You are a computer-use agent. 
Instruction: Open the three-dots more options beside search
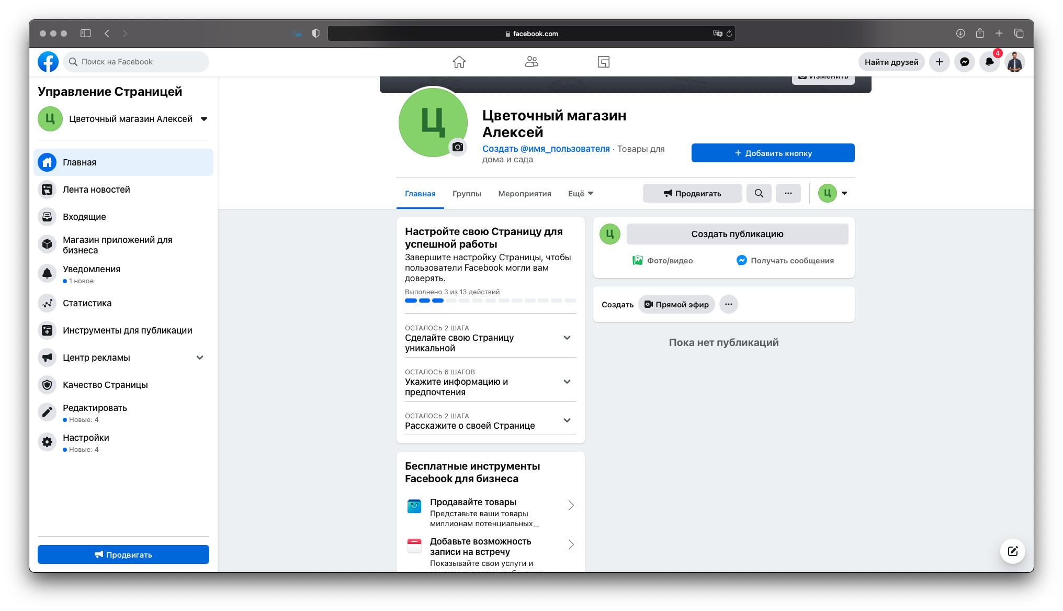(x=788, y=193)
